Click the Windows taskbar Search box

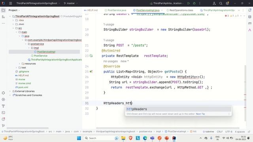click(101, 138)
